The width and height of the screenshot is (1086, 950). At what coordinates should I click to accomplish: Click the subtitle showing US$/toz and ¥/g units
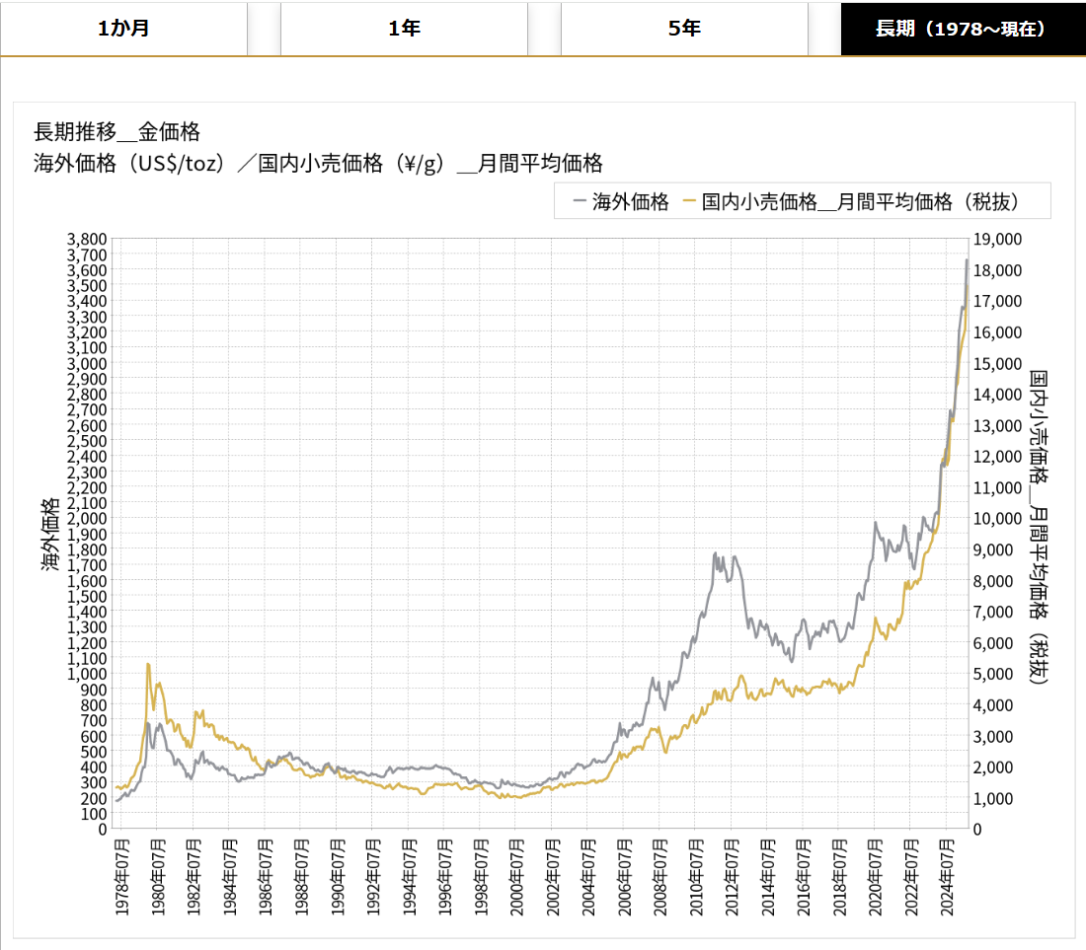[x=318, y=164]
